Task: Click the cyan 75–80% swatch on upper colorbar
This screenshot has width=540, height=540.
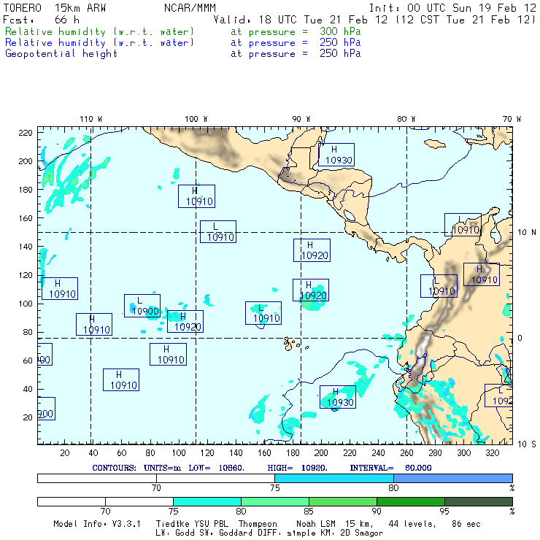Action: (x=334, y=478)
